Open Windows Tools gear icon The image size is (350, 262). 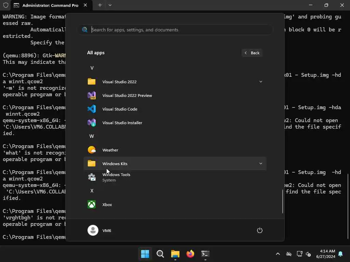pyautogui.click(x=92, y=177)
